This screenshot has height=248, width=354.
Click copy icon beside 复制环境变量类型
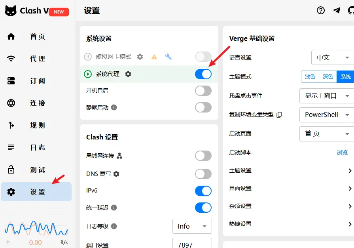279,114
